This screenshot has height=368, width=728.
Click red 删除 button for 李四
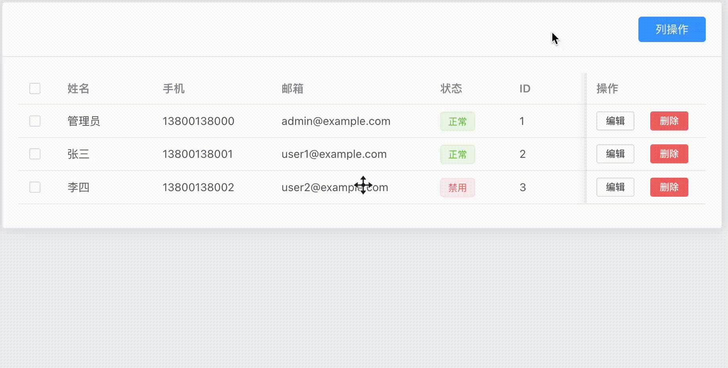[669, 187]
